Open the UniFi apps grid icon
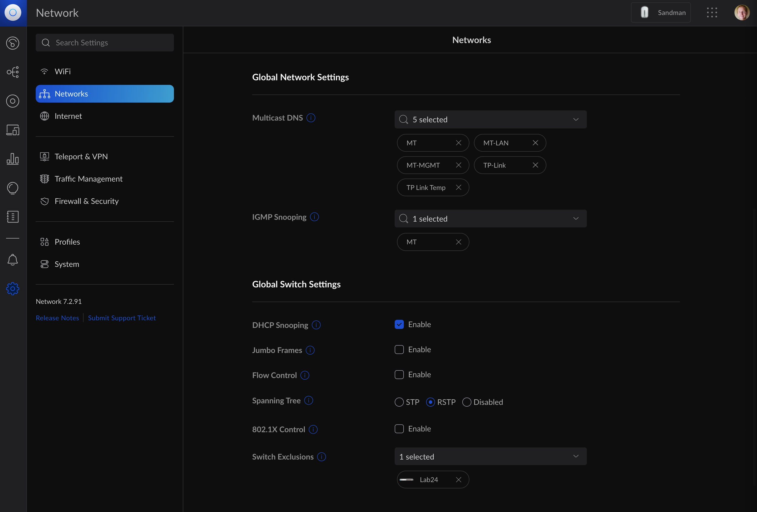 pos(712,13)
